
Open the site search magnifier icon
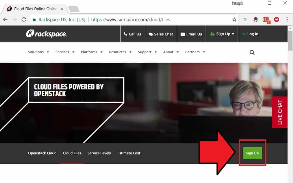click(252, 52)
